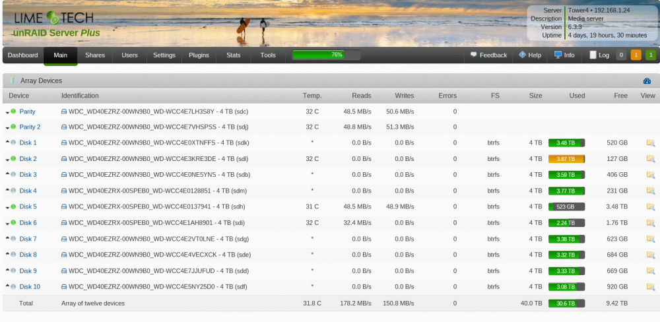Screen dimensions: 660x322
Task: Click the grey alerts counter showing 0
Action: (x=621, y=55)
